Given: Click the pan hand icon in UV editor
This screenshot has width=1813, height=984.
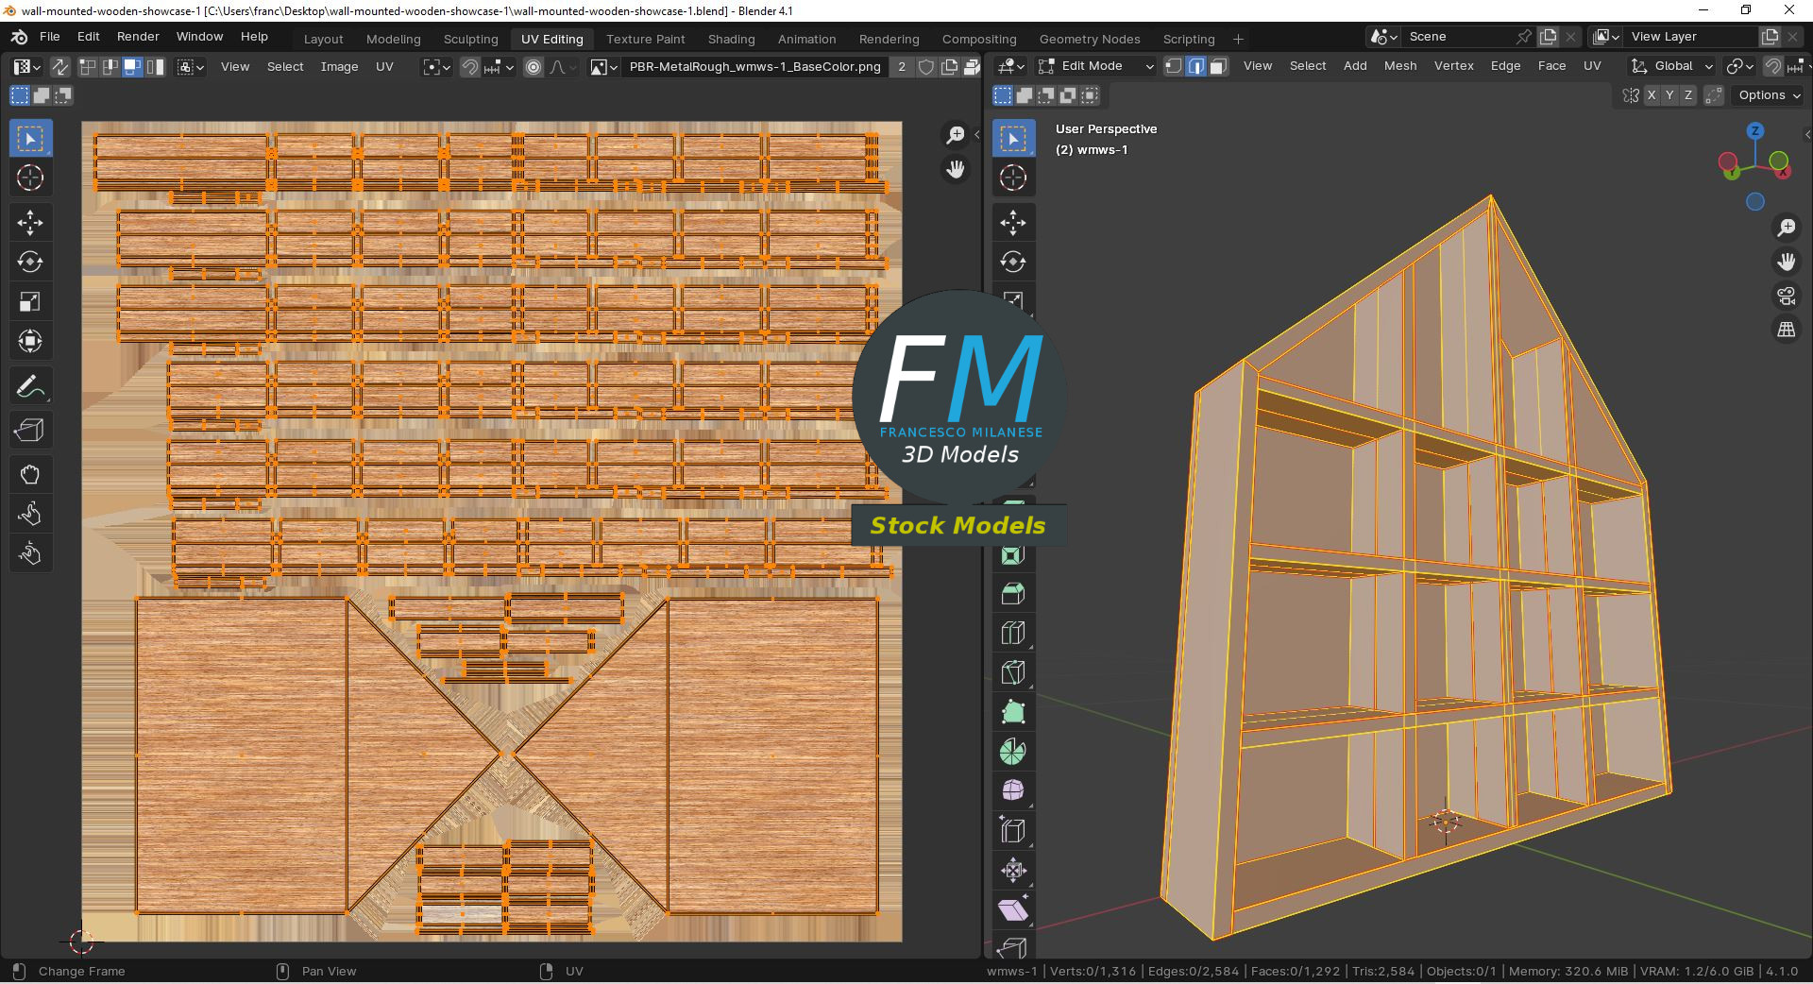Looking at the screenshot, I should 956,170.
